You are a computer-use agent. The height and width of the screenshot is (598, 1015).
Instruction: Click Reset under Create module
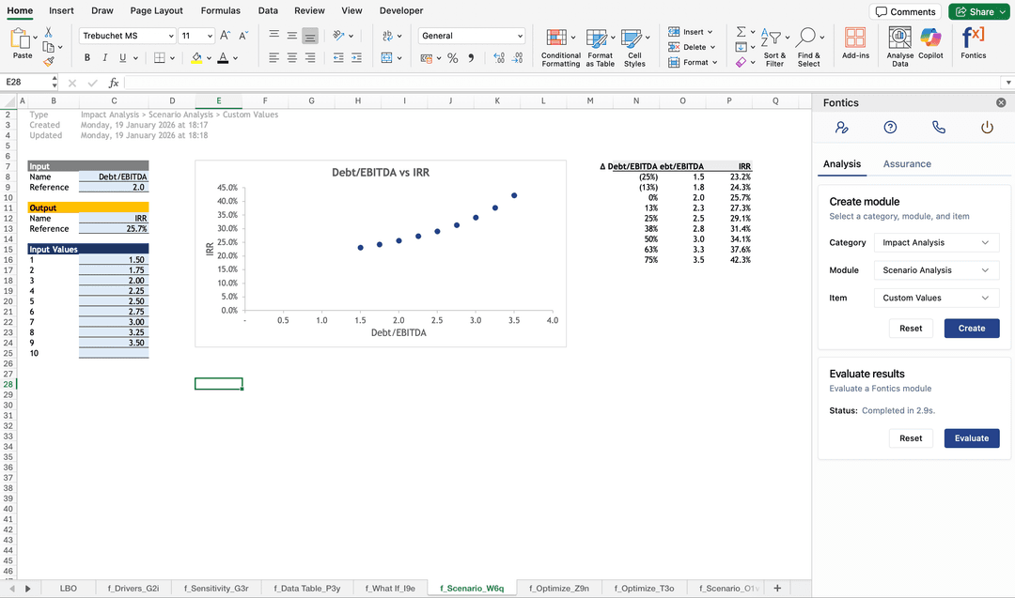point(910,329)
